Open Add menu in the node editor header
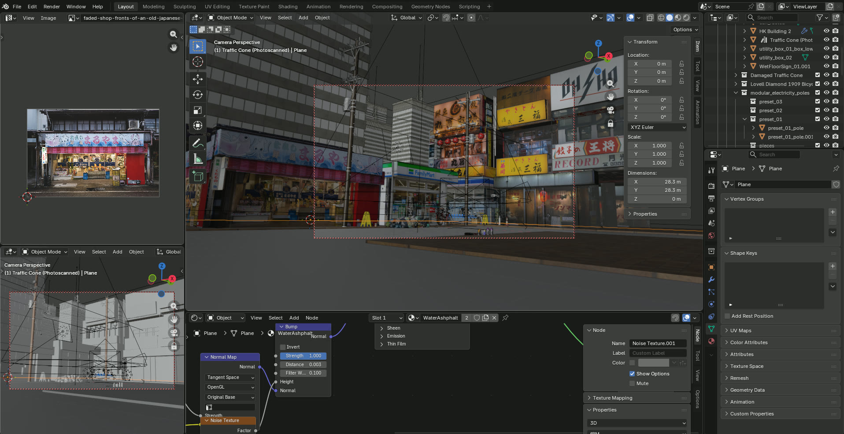Viewport: 844px width, 434px height. click(294, 318)
